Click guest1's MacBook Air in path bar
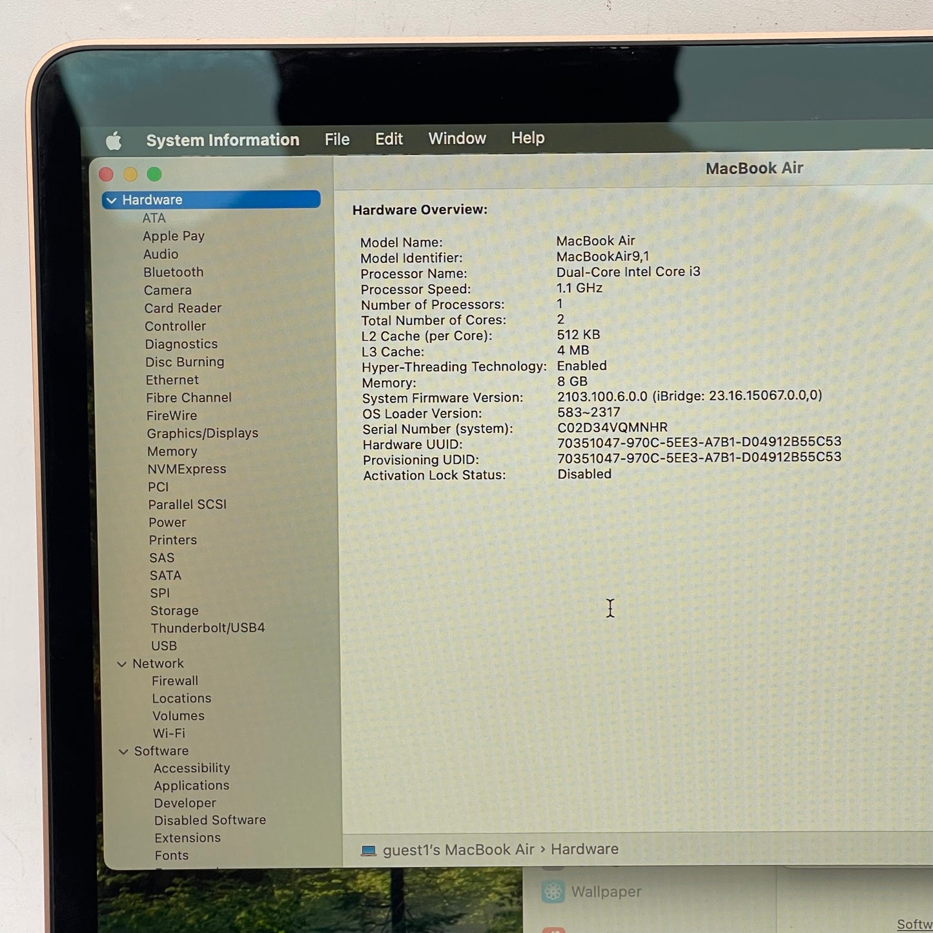Viewport: 933px width, 933px height. point(459,850)
